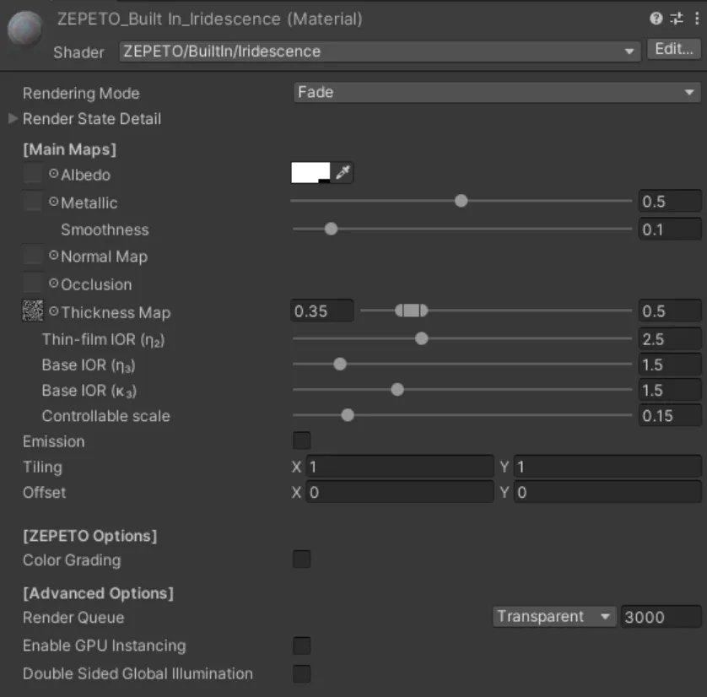Click the Render Queue value field 3000
Image resolution: width=707 pixels, height=697 pixels.
coord(661,617)
